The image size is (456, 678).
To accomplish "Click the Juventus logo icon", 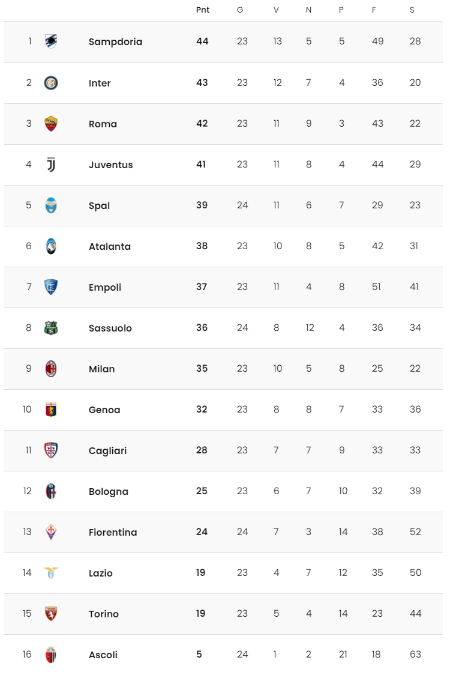I will 51,165.
